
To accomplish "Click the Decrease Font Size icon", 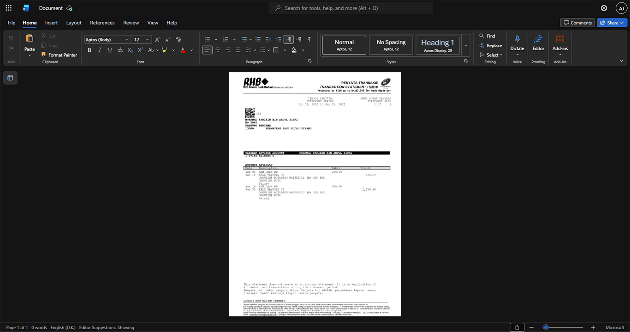I will 167,40.
